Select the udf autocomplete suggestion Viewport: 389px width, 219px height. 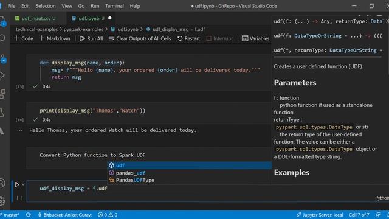click(190, 165)
